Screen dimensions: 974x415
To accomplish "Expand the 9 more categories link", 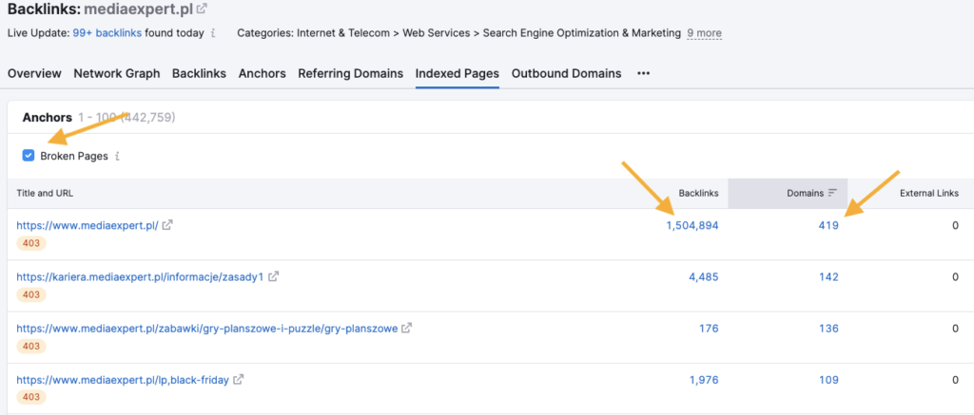I will pos(705,33).
